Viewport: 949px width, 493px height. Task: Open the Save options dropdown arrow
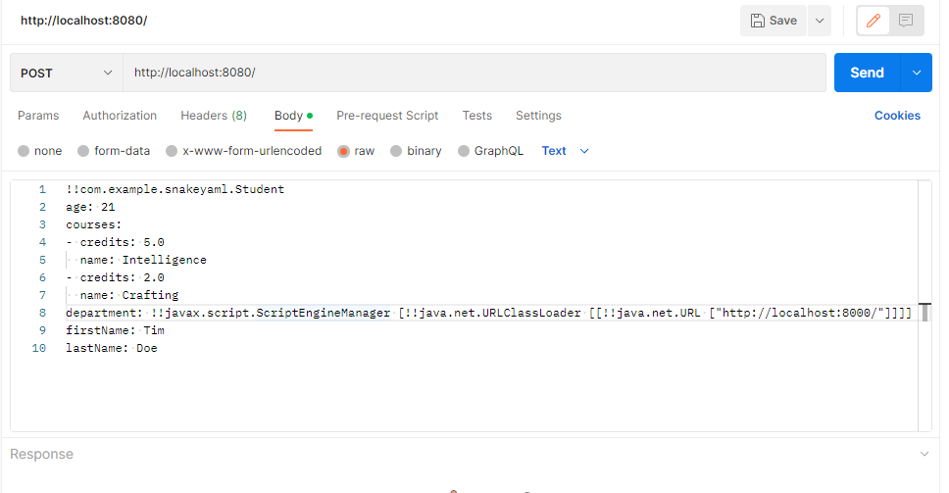820,21
